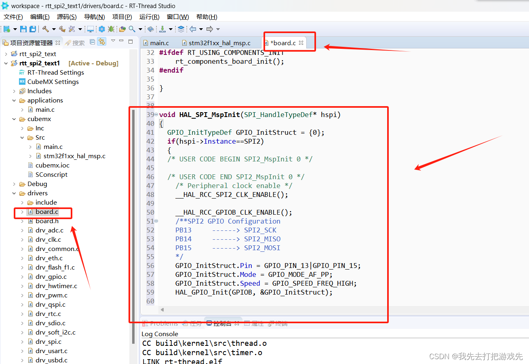This screenshot has width=529, height=364.
Task: Toggle Link with Editor in project explorer
Action: pos(102,42)
